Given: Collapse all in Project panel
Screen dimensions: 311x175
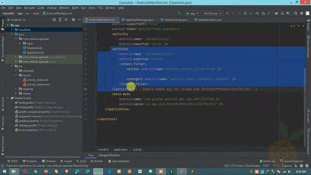Looking at the screenshot, I should tap(66, 19).
